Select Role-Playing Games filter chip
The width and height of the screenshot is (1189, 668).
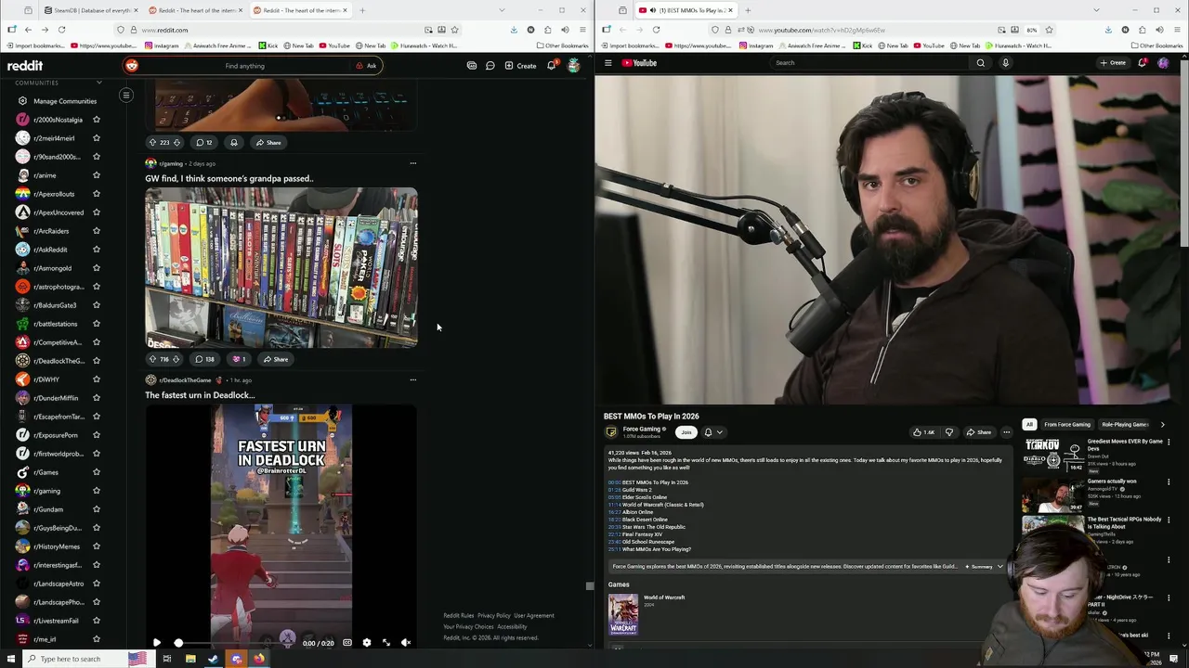point(1125,425)
